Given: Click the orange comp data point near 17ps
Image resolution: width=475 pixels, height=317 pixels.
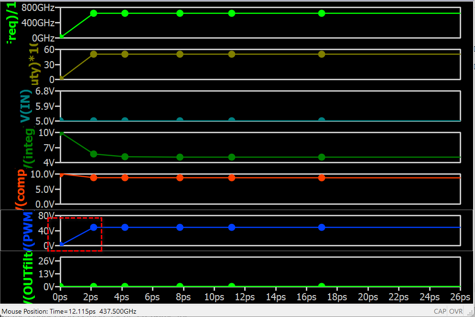Looking at the screenshot, I should (x=322, y=178).
